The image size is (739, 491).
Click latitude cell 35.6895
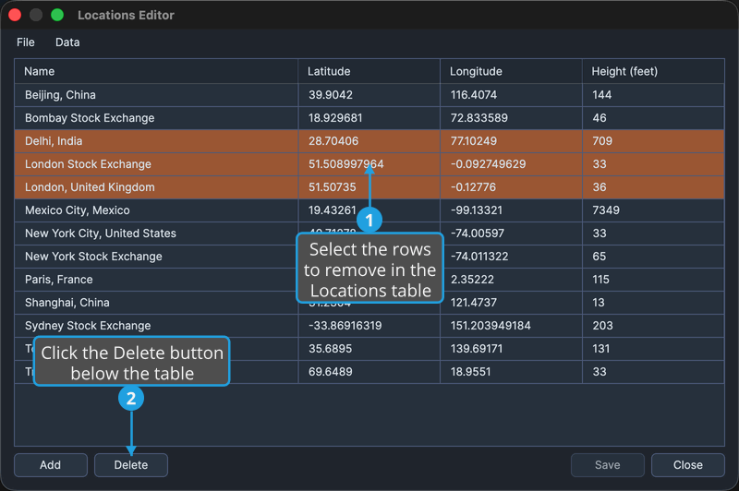[x=369, y=348]
